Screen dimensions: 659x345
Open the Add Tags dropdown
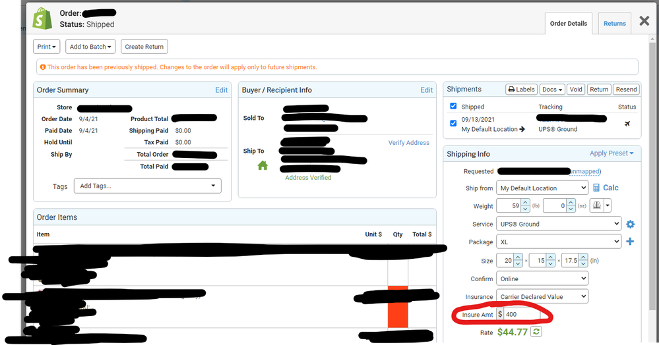[147, 186]
